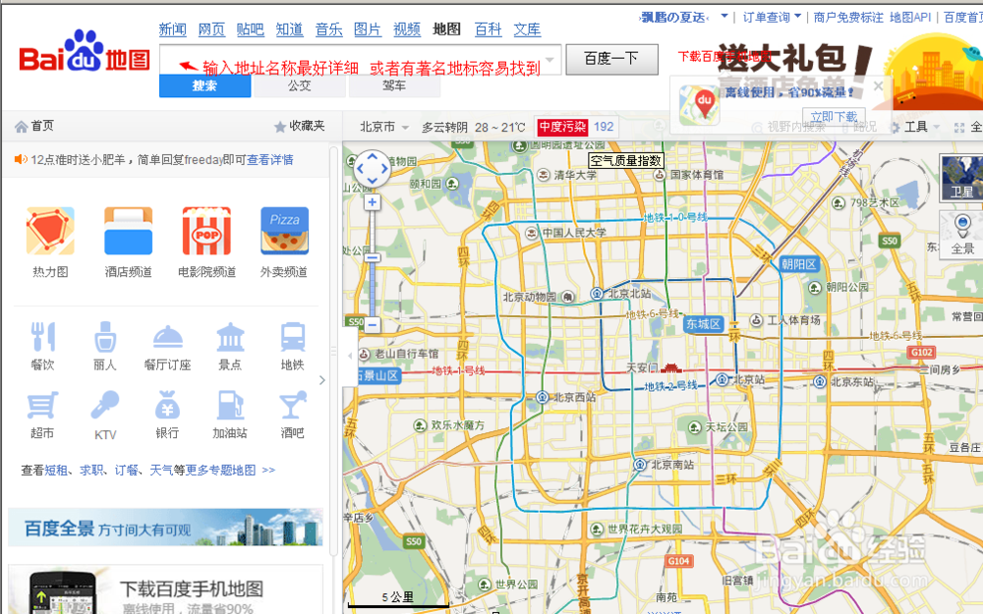
Task: Select the 搜索 search tab
Action: pyautogui.click(x=205, y=85)
